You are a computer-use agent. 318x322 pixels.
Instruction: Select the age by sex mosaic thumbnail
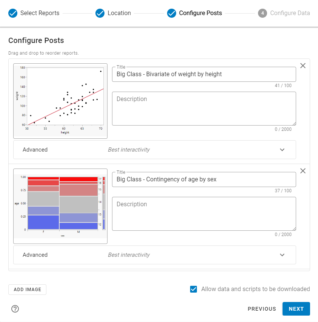[60, 206]
